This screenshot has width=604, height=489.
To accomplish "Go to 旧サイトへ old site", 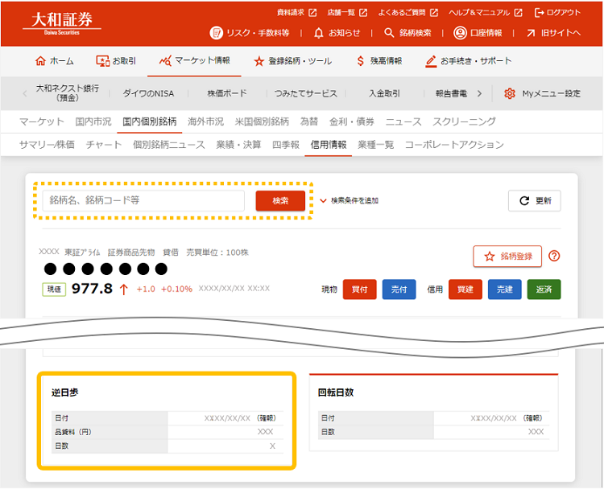I will point(553,33).
